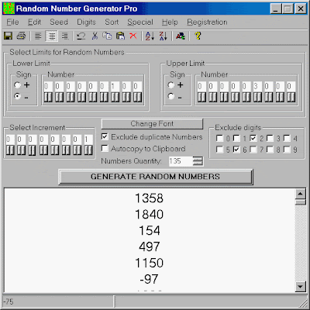Check exclude digit 9
The width and height of the screenshot is (310, 310).
[287, 150]
